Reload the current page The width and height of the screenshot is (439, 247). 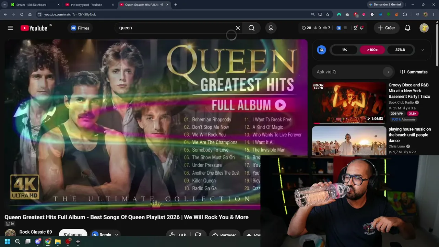tap(22, 14)
